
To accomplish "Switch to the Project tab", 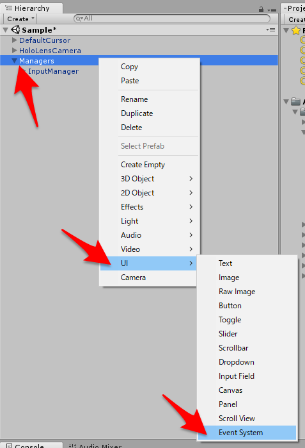I will click(293, 8).
